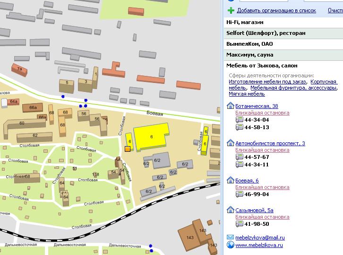Expand the Hi-Fi, магазин entry
Image resolution: width=343 pixels, height=255 pixels.
244,22
